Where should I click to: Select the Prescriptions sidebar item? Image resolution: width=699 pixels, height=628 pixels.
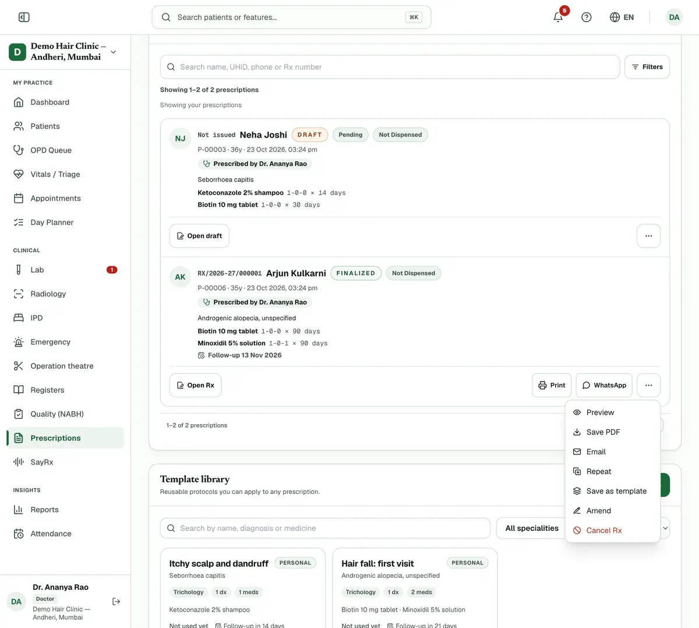[65, 438]
